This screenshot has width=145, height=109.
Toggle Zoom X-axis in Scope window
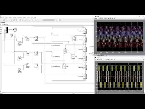click(101, 18)
